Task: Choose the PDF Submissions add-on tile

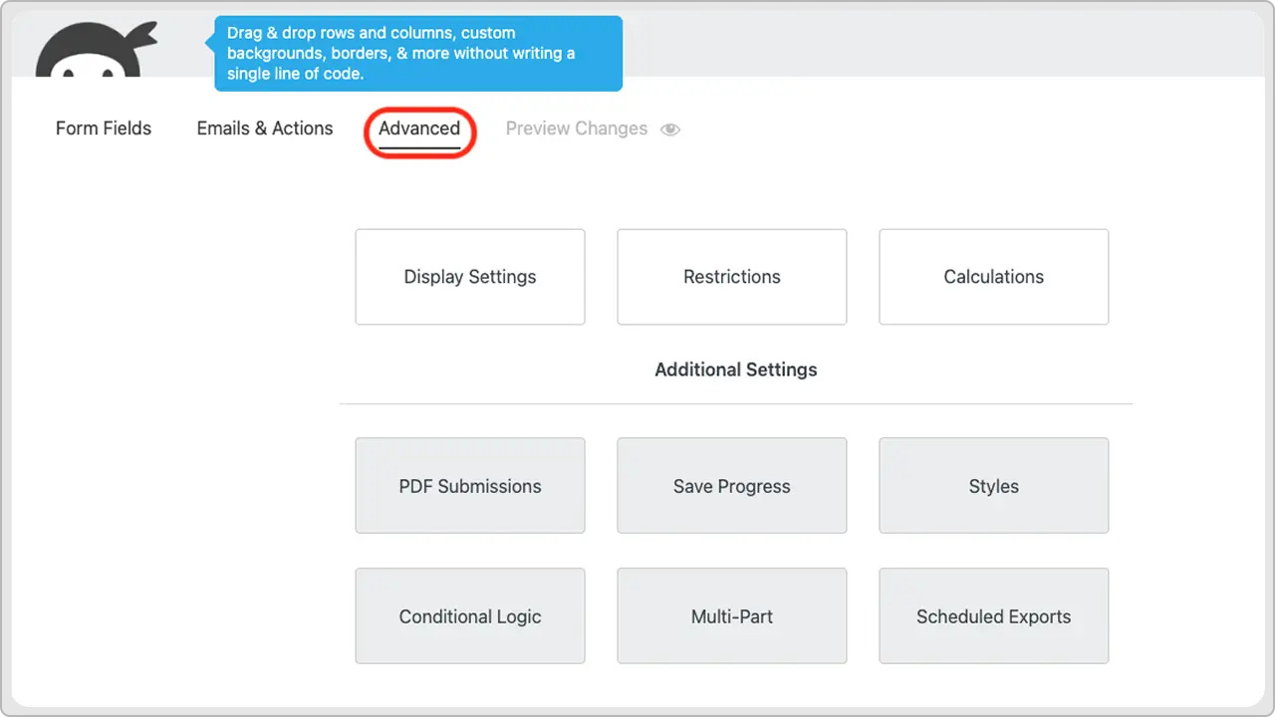Action: [470, 486]
